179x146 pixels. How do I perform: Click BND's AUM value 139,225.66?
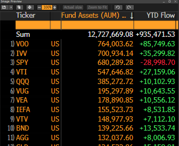[116, 128]
